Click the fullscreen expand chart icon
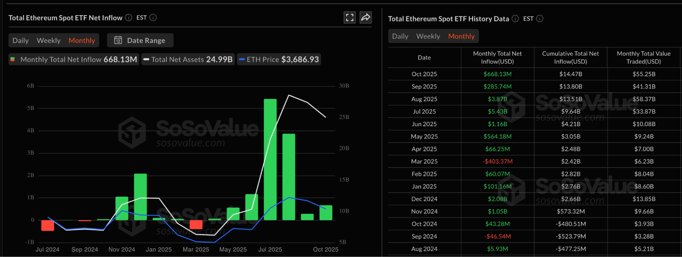 (x=349, y=17)
